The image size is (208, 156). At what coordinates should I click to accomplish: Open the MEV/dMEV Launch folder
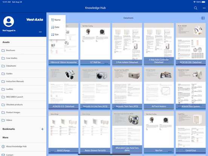click(x=23, y=97)
